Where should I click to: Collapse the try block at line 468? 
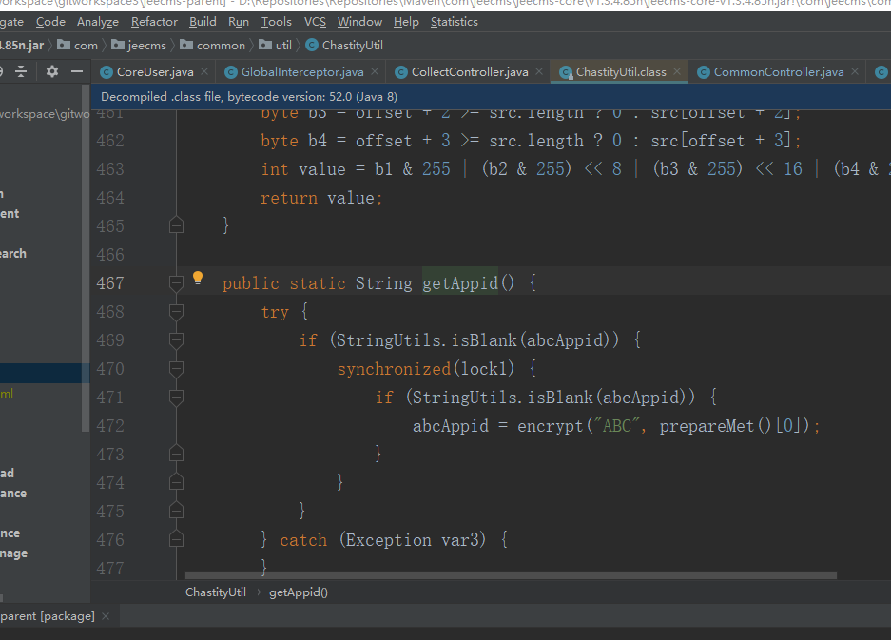click(176, 311)
